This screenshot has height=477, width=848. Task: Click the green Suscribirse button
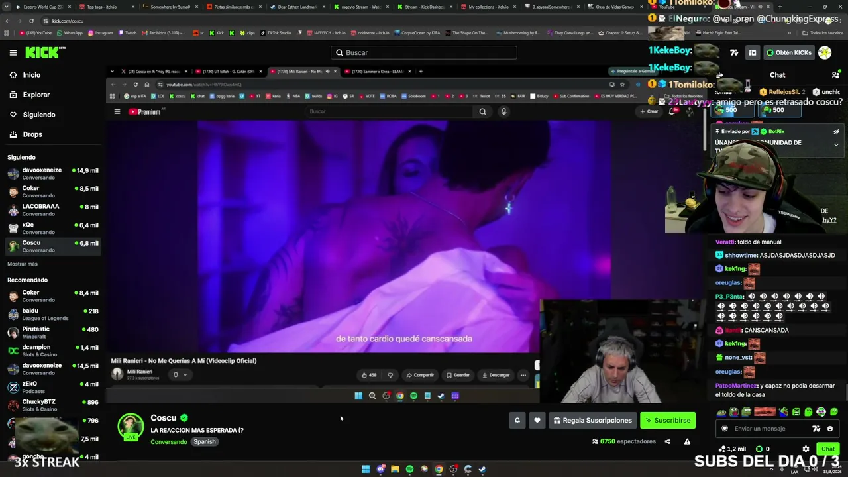point(668,420)
